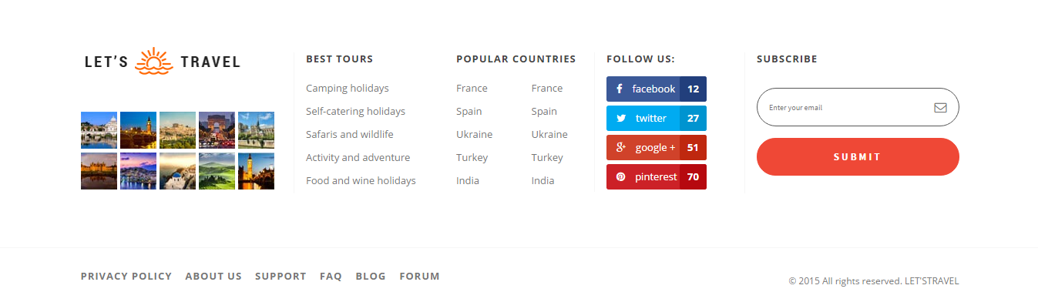Open the green hills landscape thumbnail
This screenshot has height=302, width=1038.
(217, 171)
